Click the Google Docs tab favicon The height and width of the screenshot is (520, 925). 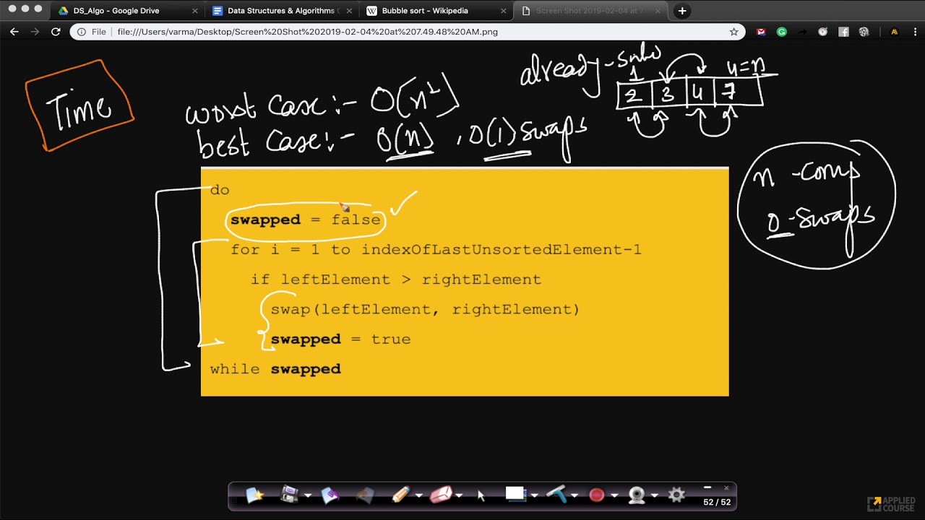pos(218,11)
